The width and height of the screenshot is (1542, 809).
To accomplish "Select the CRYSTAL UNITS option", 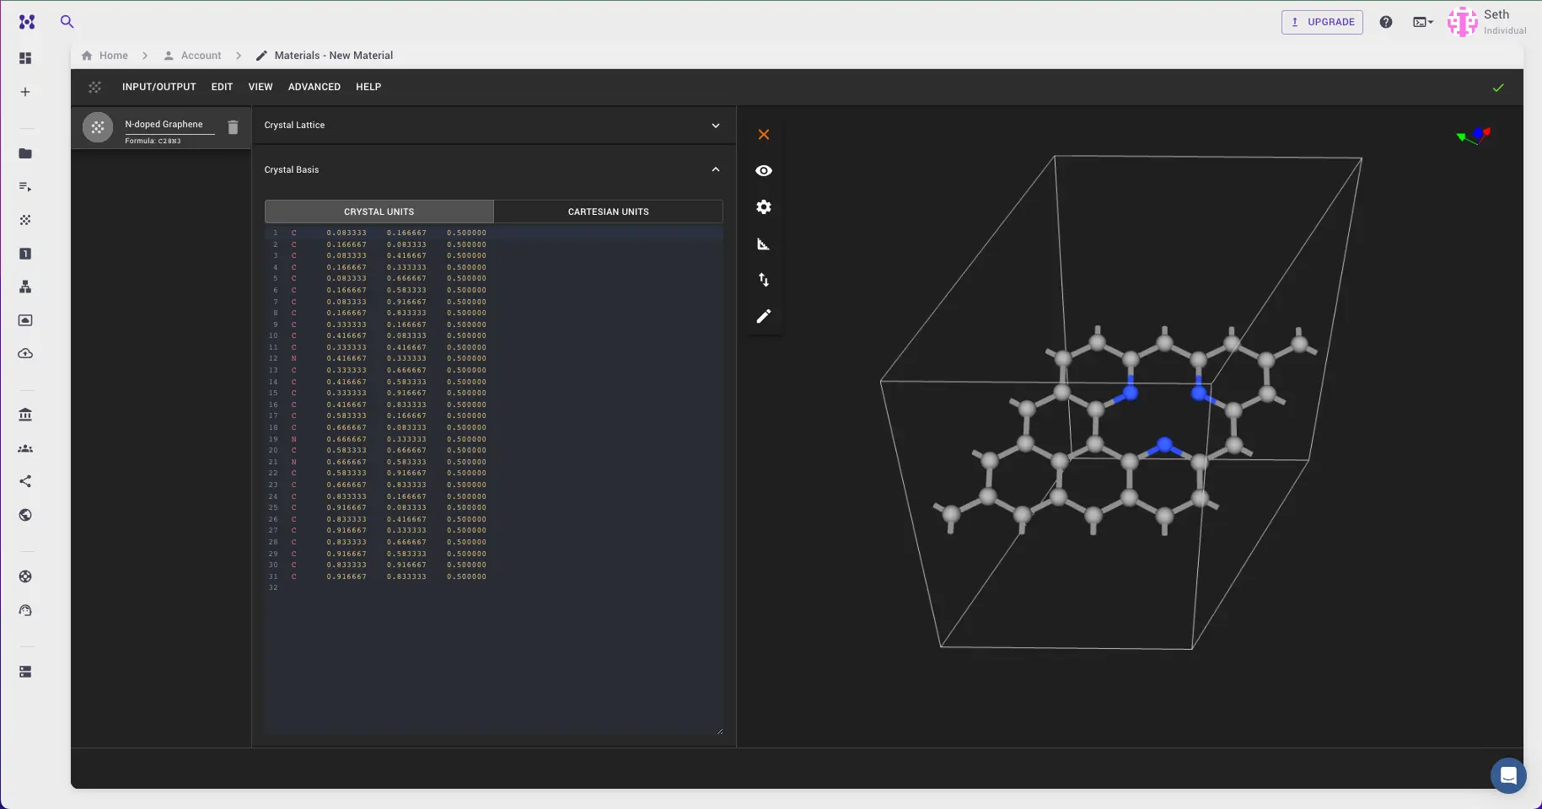I will pos(379,212).
